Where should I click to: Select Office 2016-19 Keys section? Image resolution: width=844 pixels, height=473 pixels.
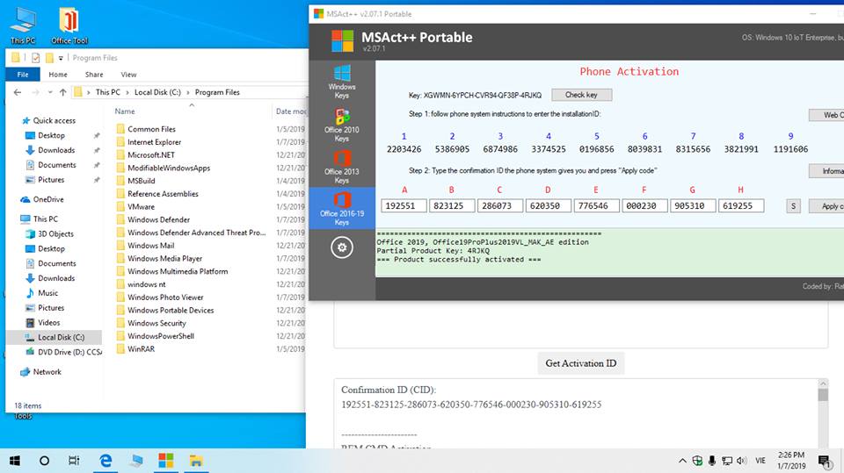pos(342,208)
